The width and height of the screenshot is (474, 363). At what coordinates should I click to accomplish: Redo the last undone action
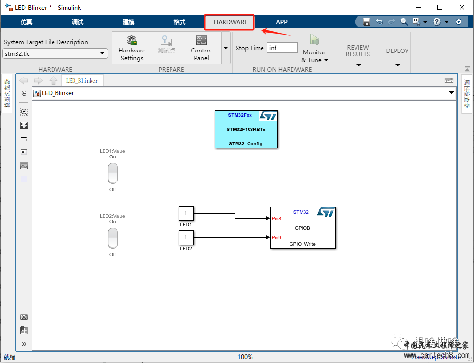coord(391,22)
